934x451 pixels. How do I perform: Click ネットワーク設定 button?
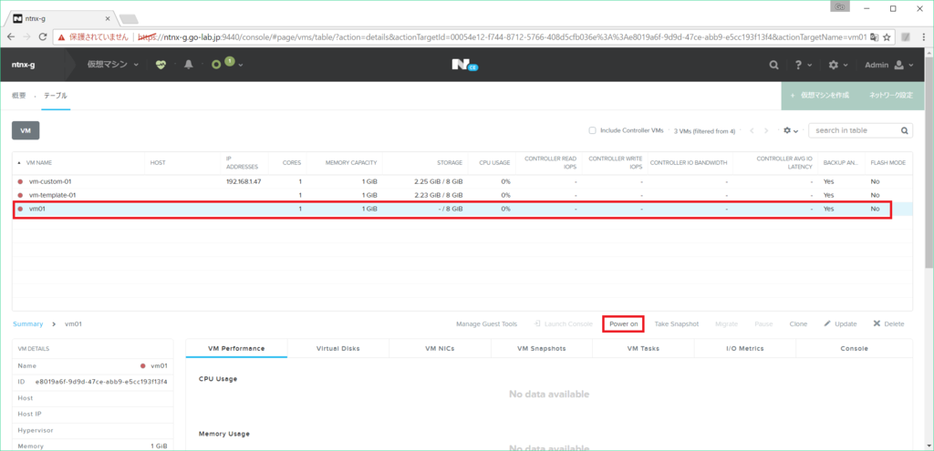pyautogui.click(x=890, y=96)
